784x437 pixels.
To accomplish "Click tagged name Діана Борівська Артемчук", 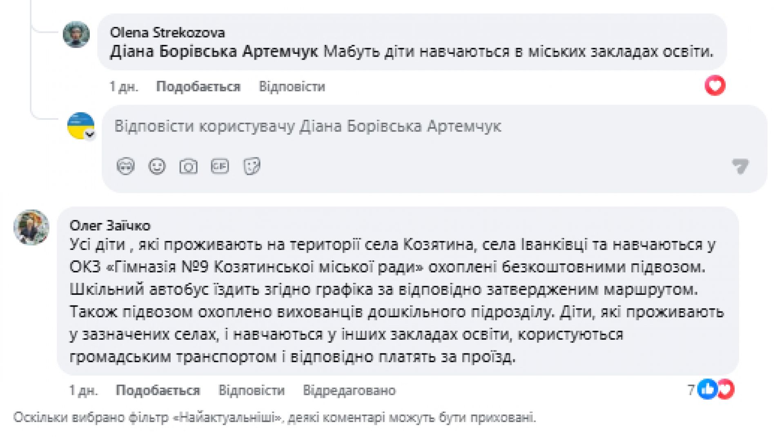I will pyautogui.click(x=214, y=52).
